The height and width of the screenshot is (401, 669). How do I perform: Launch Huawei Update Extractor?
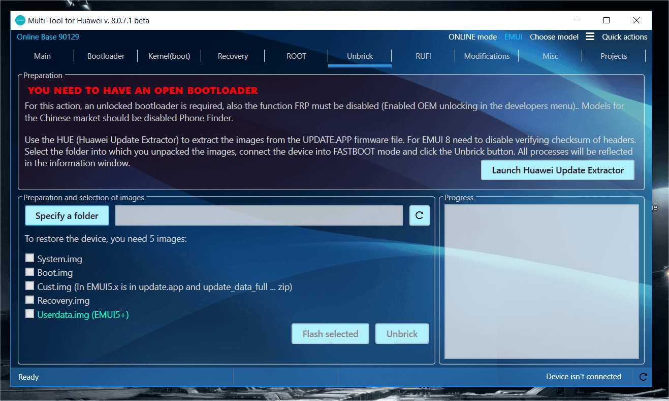(x=558, y=170)
